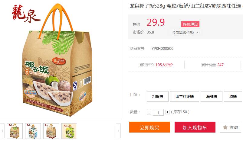
Task: Click the quantity input field
Action: point(158,112)
